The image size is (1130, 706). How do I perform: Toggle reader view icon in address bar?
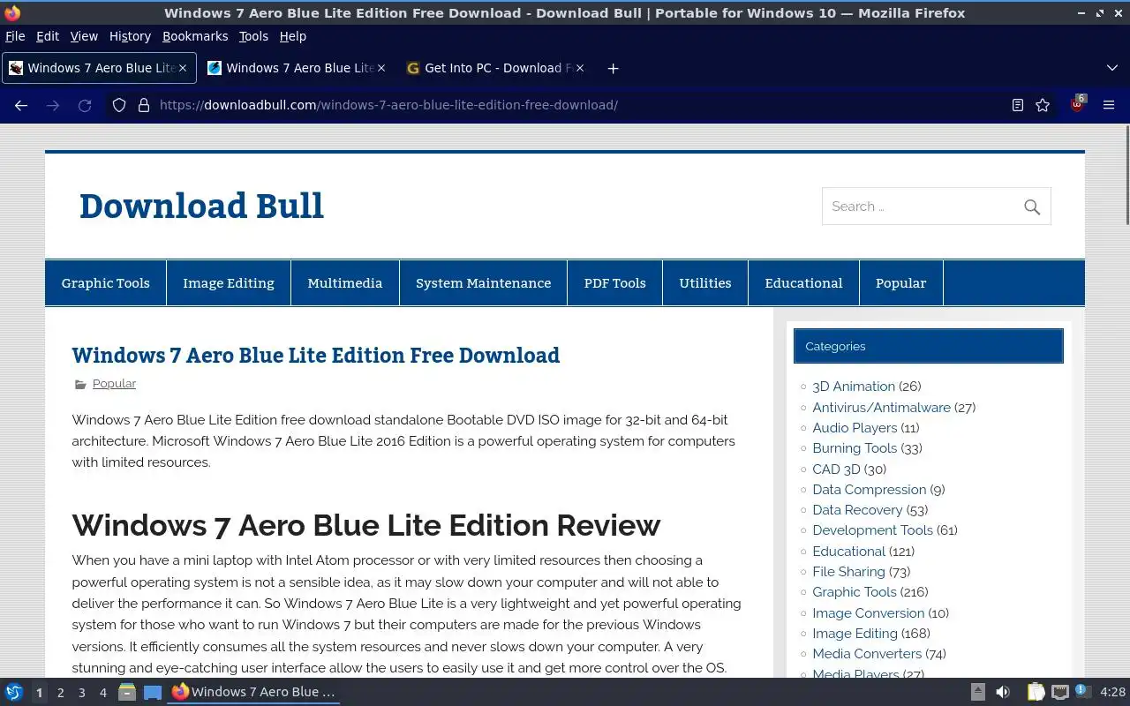pyautogui.click(x=1018, y=105)
